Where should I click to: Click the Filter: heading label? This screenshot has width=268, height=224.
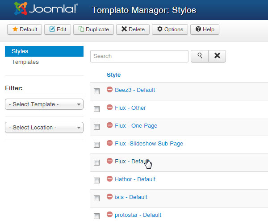coord(14,88)
